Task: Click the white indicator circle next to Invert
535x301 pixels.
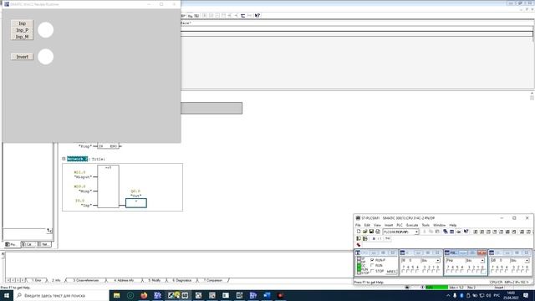Action: (45, 57)
